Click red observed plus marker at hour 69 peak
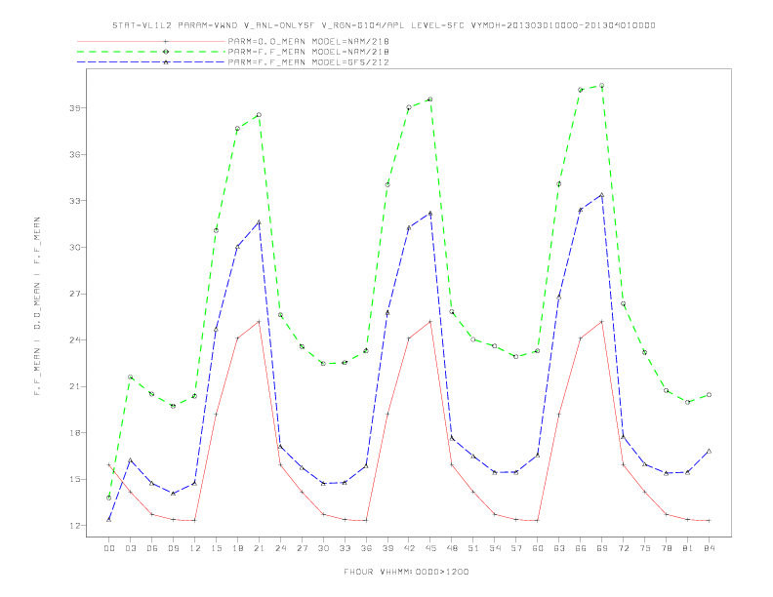The height and width of the screenshot is (597, 773). 602,322
